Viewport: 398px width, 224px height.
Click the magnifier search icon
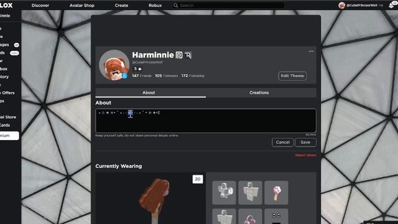click(x=175, y=6)
